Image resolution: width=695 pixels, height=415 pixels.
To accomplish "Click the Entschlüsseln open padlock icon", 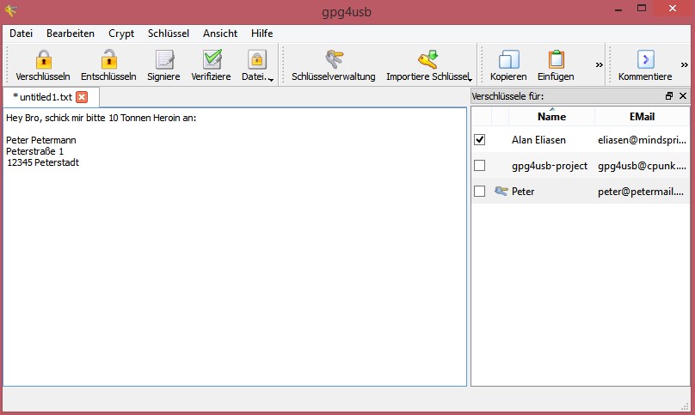I will point(108,59).
